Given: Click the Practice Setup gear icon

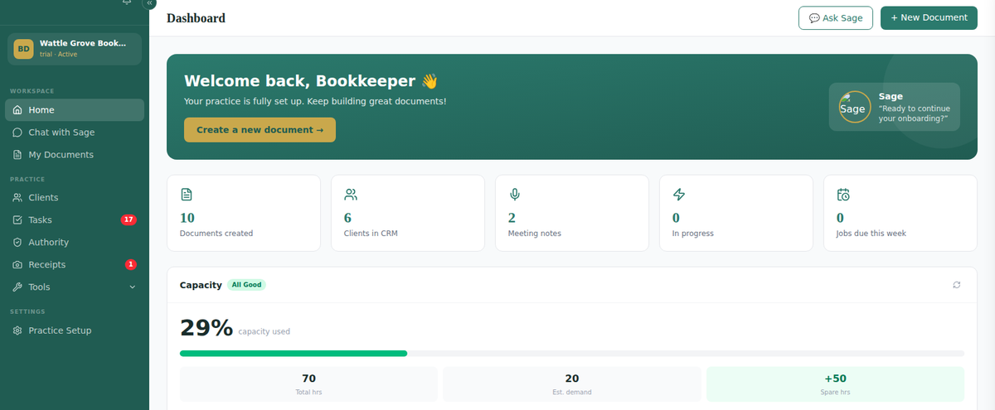Looking at the screenshot, I should point(18,330).
